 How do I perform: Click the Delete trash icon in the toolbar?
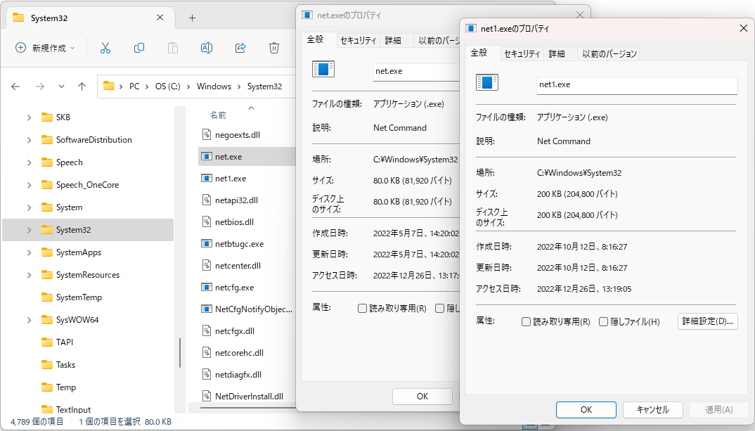(273, 48)
